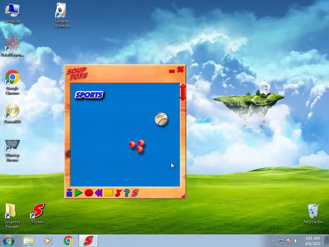Image resolution: width=329 pixels, height=247 pixels.
Task: Select the Google Chrome desktop shortcut
Action: point(13,82)
